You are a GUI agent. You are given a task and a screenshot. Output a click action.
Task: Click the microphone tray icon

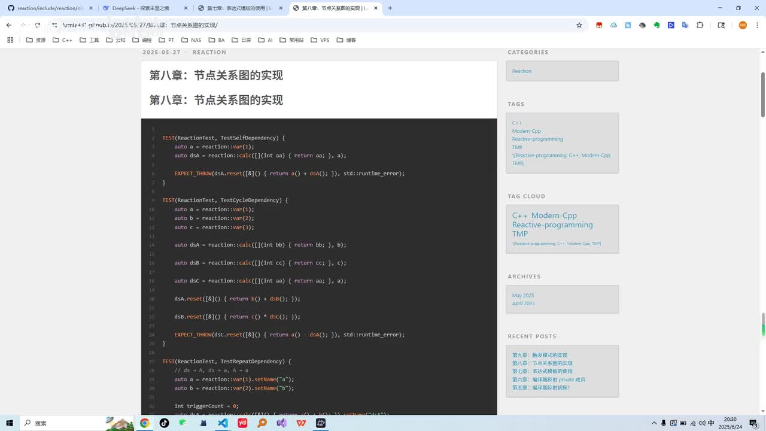point(664,423)
